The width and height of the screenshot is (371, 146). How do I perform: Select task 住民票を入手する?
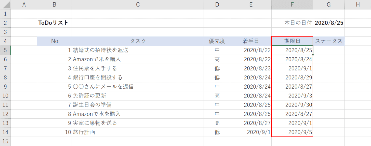138,68
